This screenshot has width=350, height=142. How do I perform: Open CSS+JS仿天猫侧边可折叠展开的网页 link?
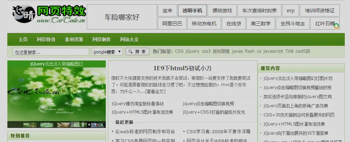(x=299, y=115)
